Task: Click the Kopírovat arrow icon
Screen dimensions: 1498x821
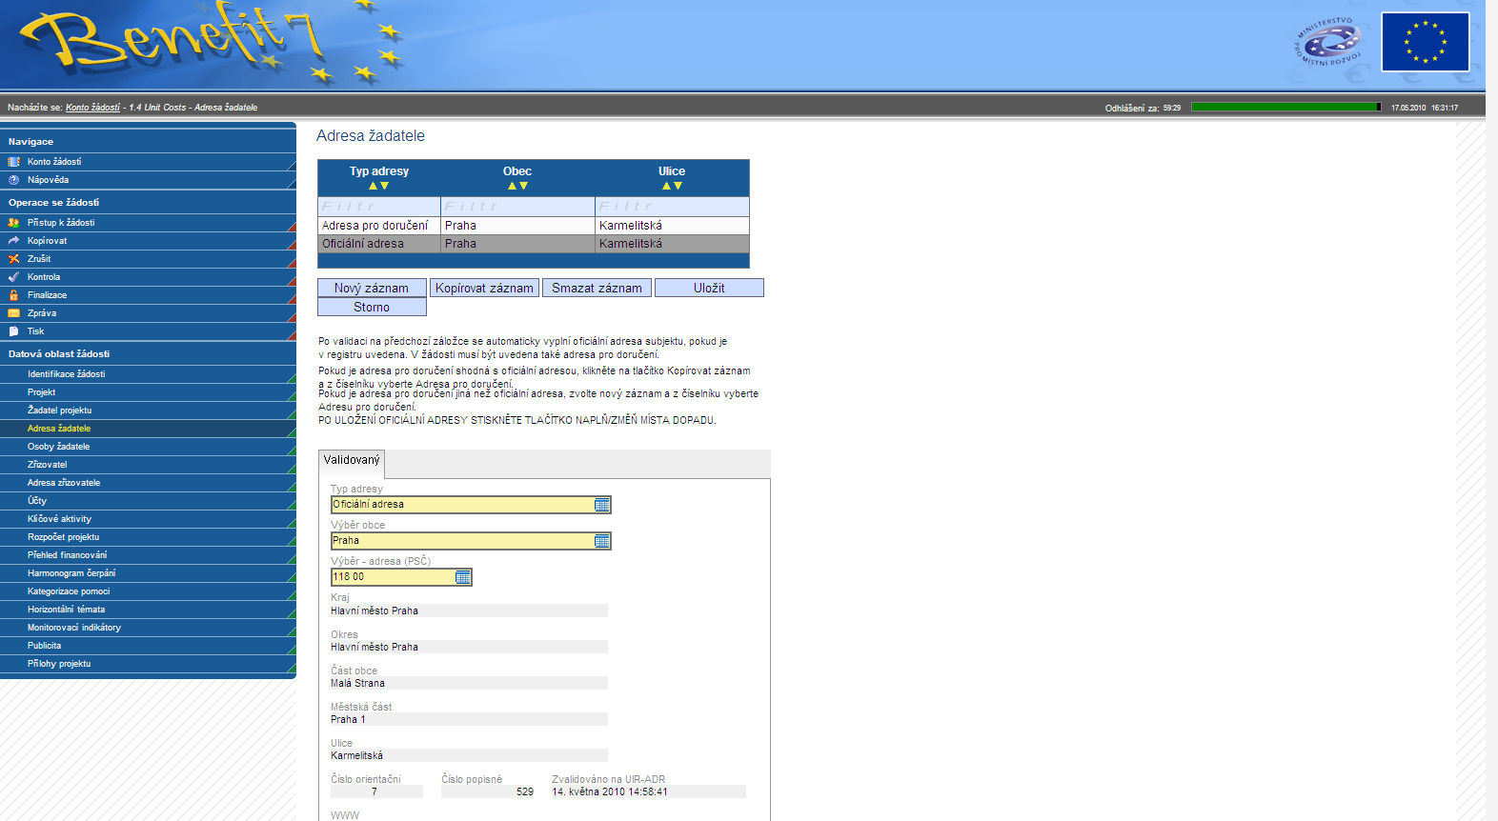Action: point(13,241)
